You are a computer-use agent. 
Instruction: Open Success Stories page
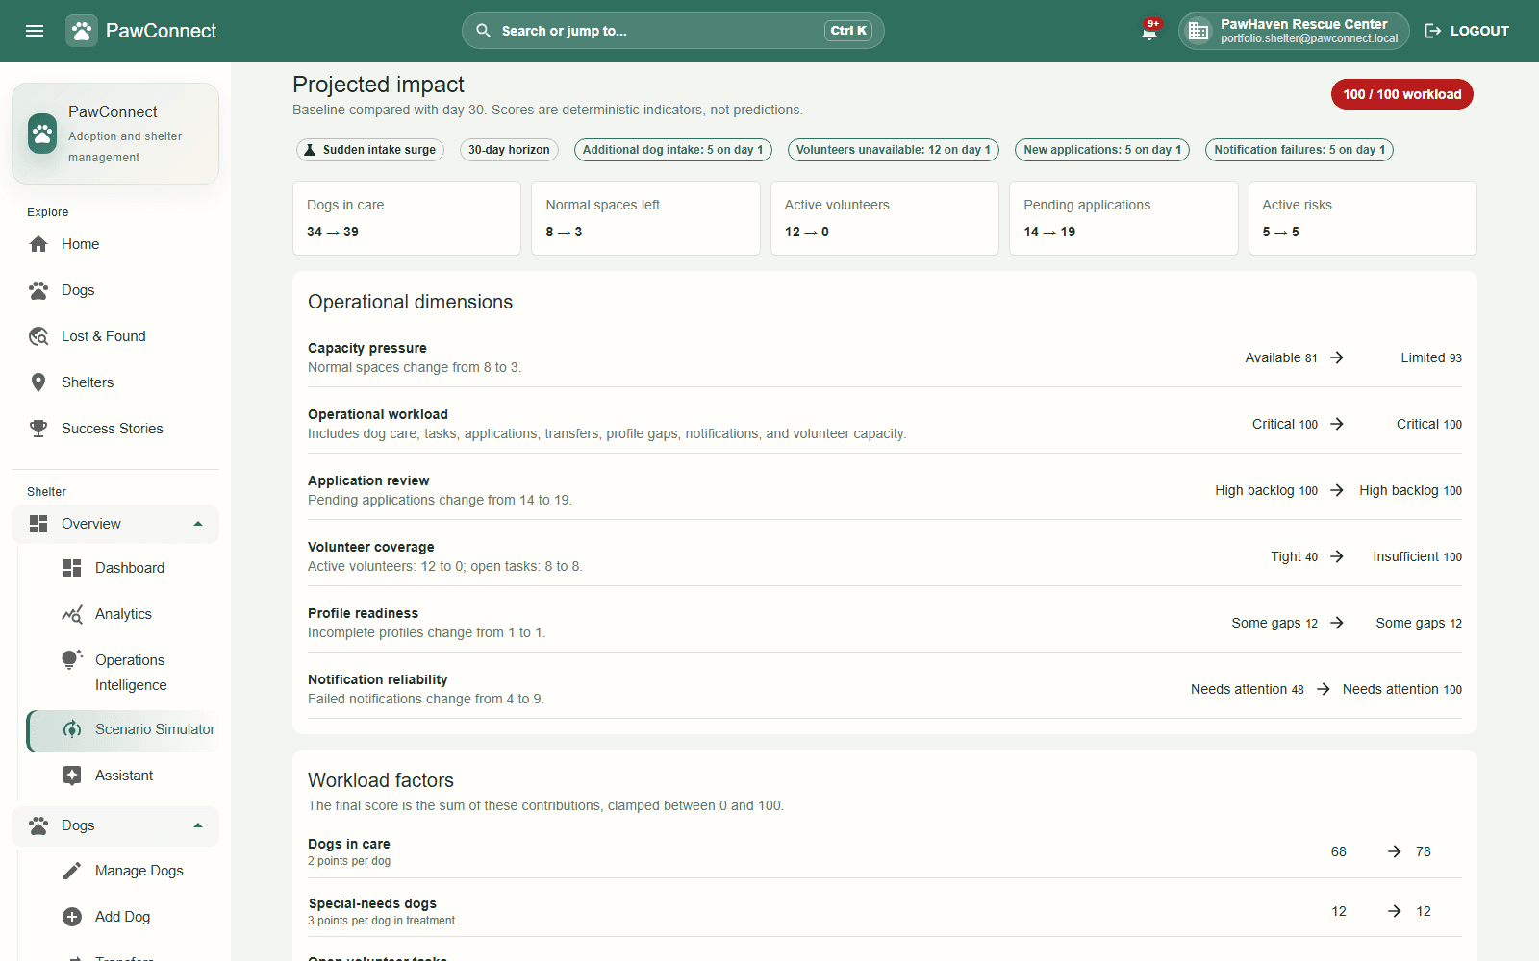(x=115, y=429)
